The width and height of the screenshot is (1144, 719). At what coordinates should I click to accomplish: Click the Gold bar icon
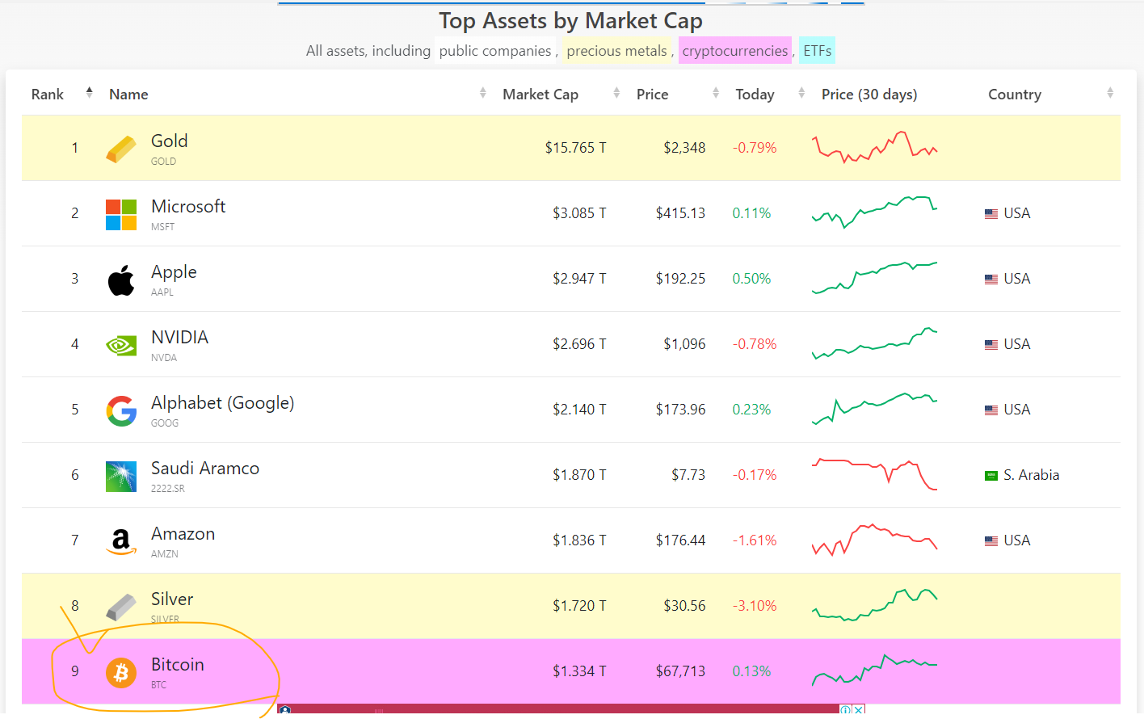click(x=121, y=149)
